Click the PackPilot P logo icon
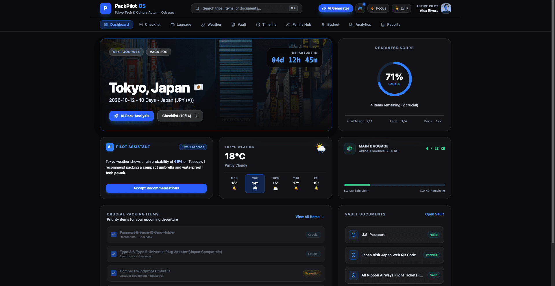This screenshot has width=555, height=286. click(x=106, y=8)
